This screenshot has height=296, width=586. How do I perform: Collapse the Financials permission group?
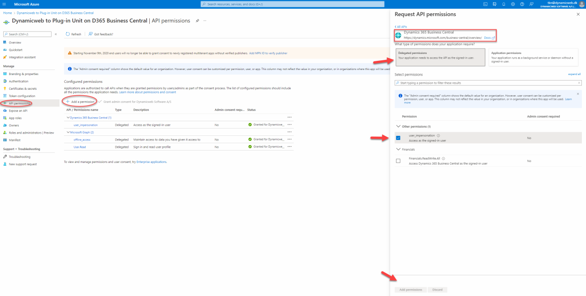397,149
